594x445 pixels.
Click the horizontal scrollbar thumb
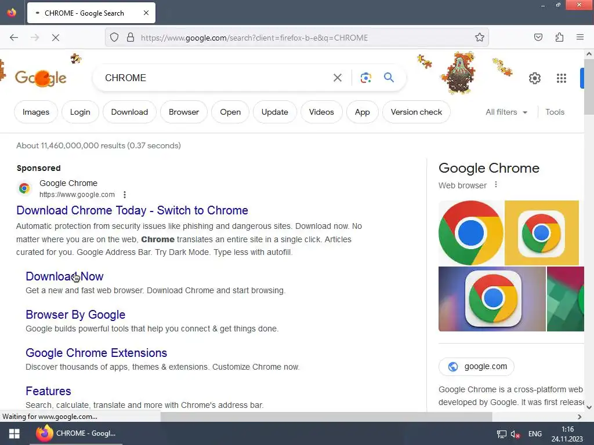pos(326,417)
